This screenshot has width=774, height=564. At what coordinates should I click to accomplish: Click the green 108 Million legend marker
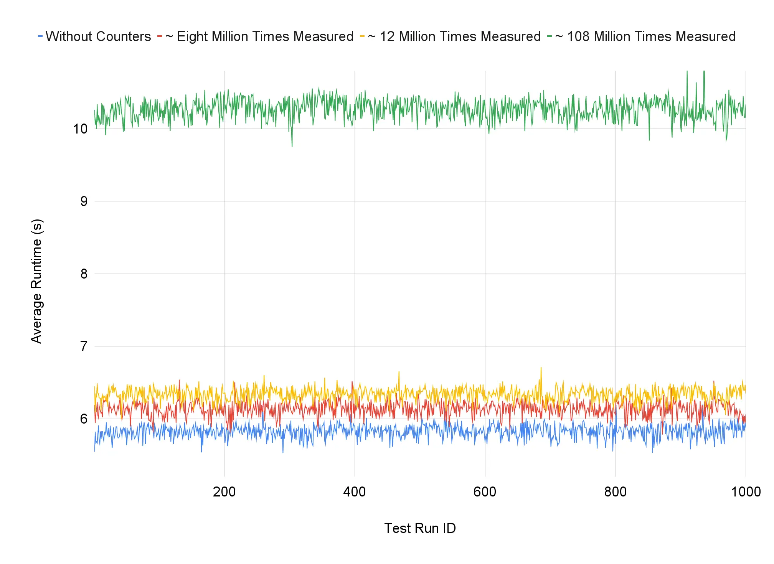pos(550,36)
